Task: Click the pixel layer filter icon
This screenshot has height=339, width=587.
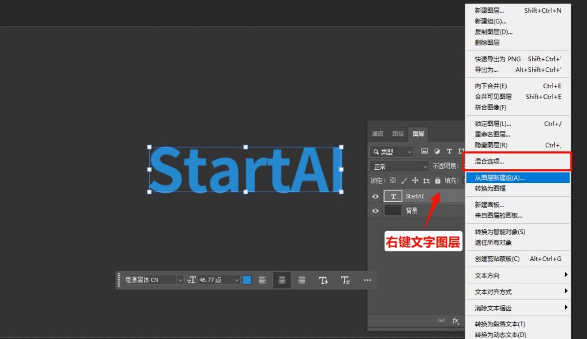Action: [425, 151]
